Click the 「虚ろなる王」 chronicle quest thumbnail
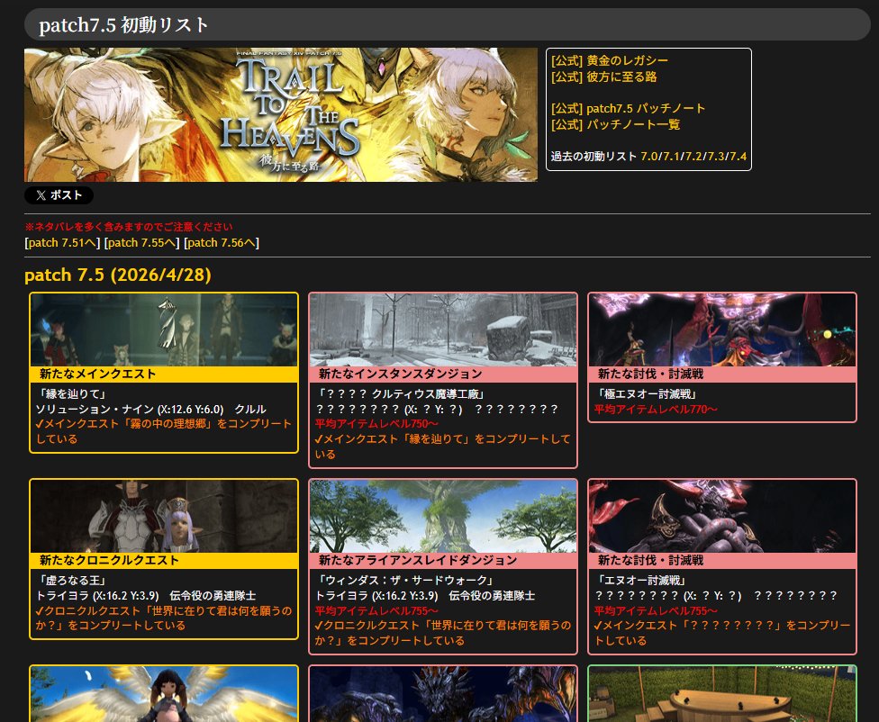 point(164,515)
